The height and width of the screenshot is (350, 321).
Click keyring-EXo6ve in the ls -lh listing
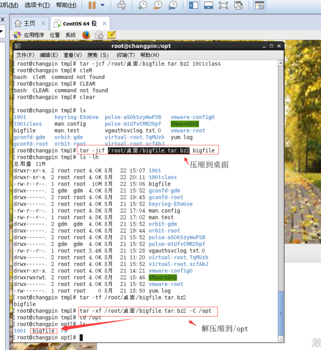coord(171,204)
